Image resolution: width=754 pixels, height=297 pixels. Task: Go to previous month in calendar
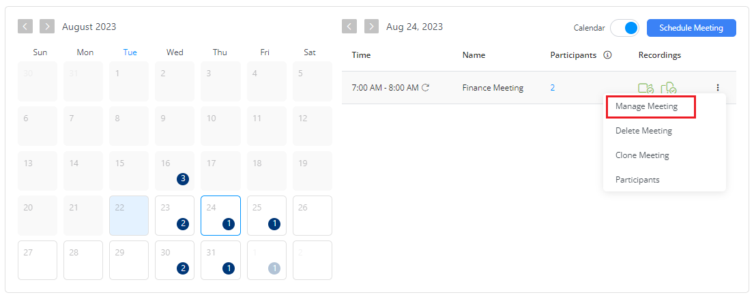[x=25, y=27]
